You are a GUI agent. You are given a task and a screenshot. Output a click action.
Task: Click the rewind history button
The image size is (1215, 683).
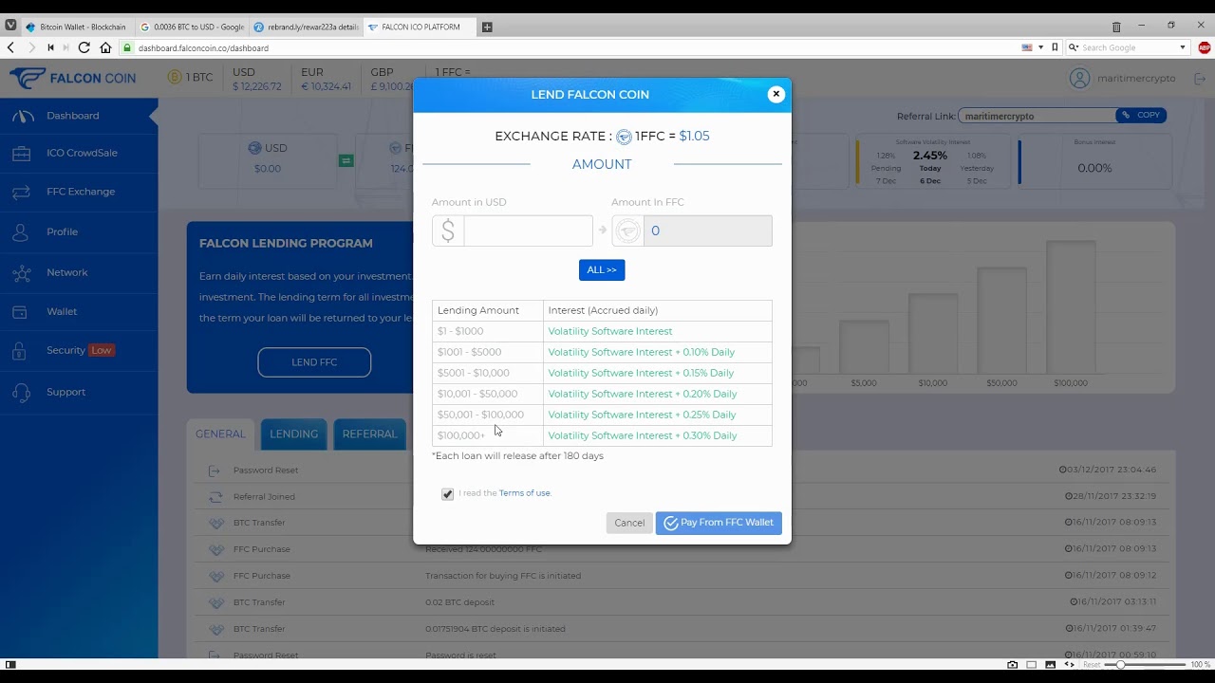pos(50,47)
